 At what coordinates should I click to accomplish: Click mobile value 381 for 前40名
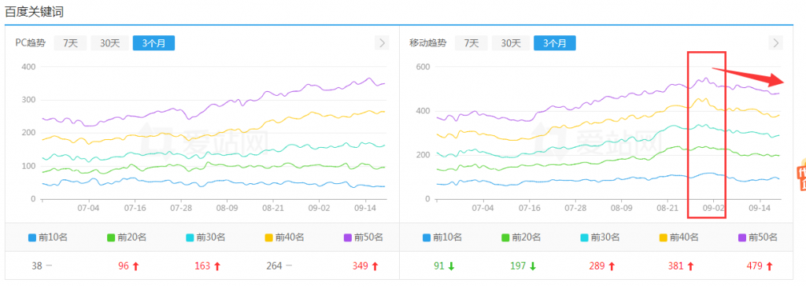pos(676,266)
